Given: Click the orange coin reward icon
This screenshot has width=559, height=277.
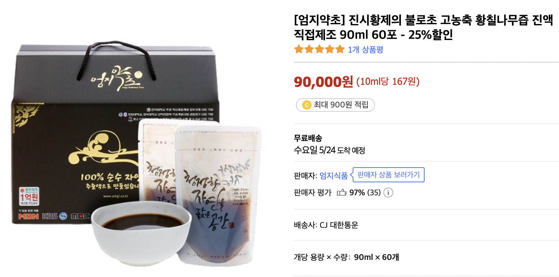Looking at the screenshot, I should pos(307,105).
